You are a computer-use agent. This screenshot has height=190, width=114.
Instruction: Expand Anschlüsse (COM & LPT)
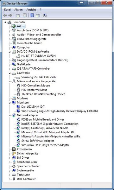(10, 30)
